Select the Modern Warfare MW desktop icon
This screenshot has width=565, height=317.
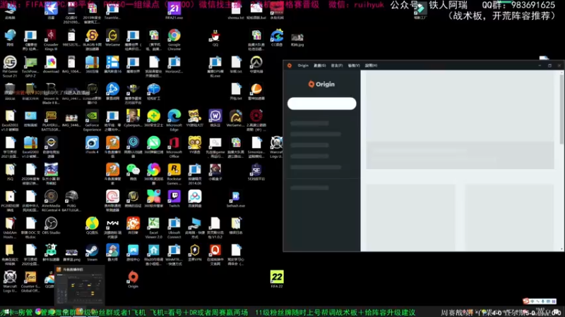click(x=112, y=228)
